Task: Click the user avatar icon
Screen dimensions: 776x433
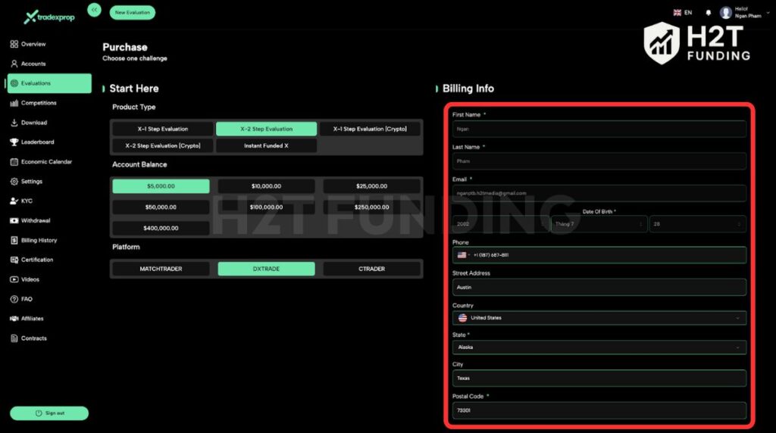Action: [x=725, y=13]
